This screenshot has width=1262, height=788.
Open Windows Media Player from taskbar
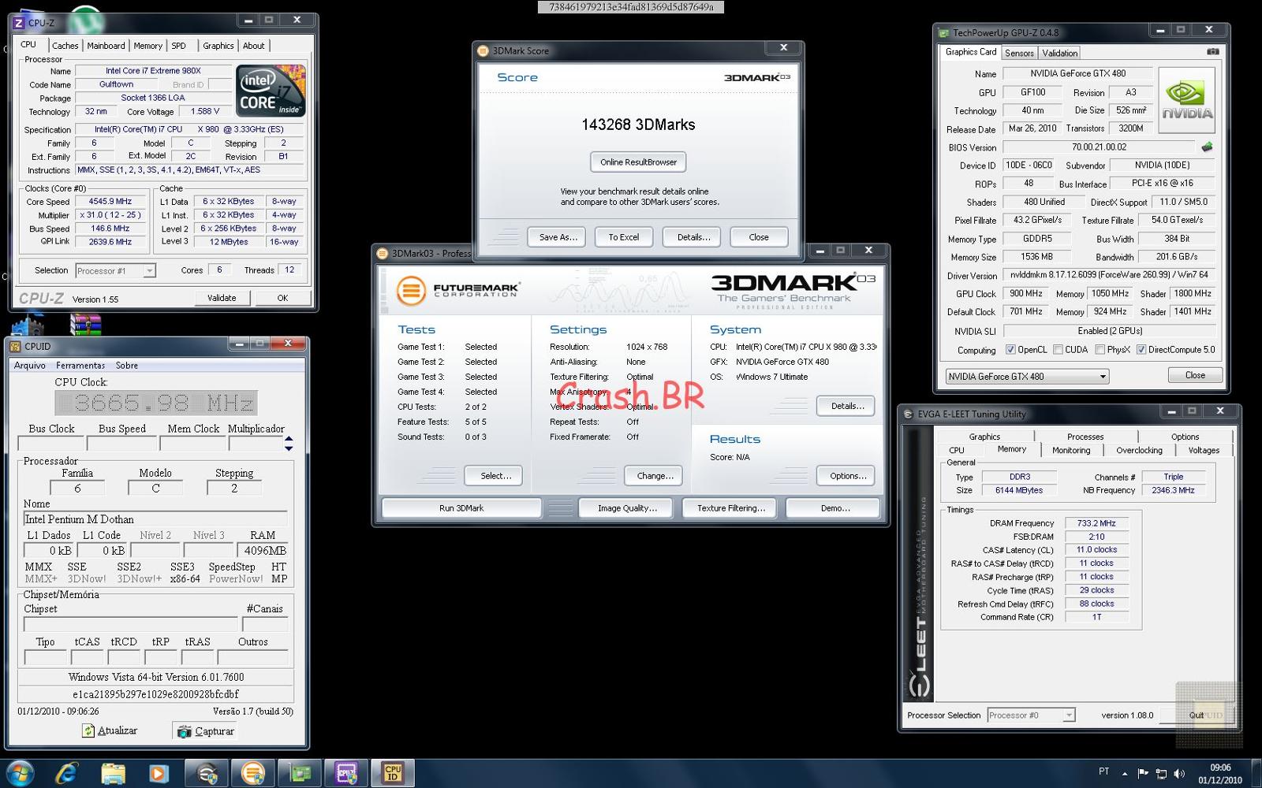pyautogui.click(x=159, y=774)
